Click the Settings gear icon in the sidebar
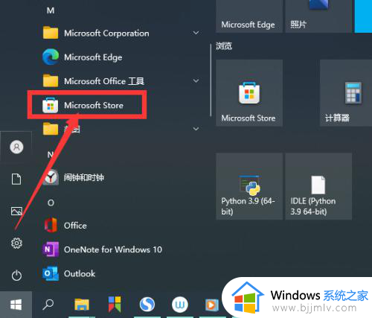The image size is (372, 318). (16, 243)
